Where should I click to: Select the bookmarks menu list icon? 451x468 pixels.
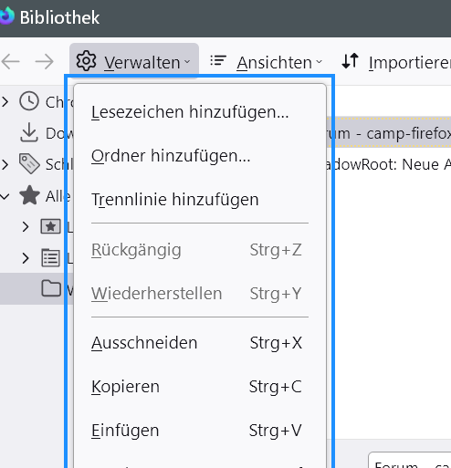click(50, 258)
